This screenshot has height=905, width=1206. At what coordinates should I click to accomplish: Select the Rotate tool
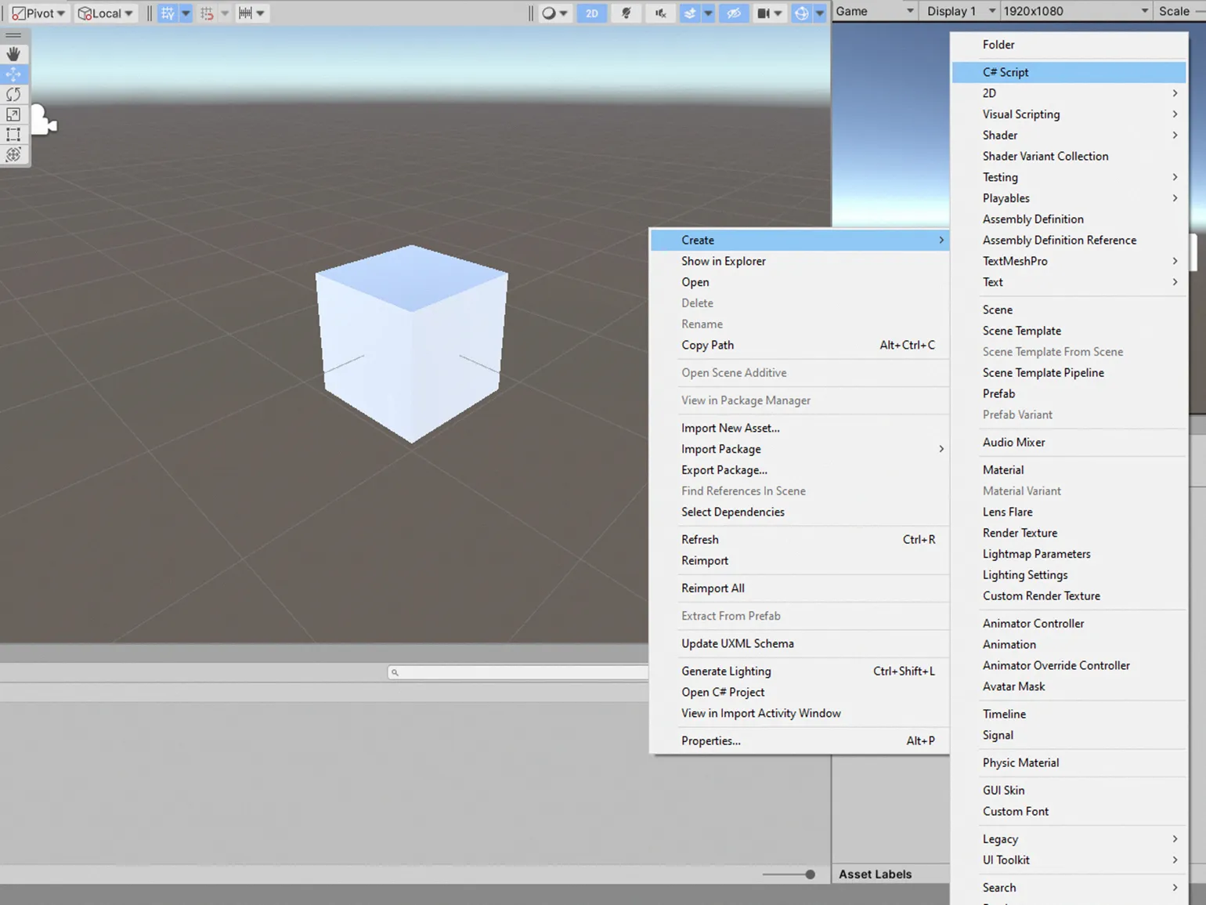13,95
